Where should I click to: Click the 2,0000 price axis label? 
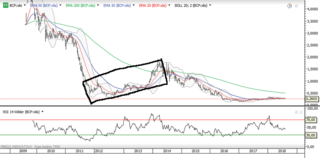[x=312, y=57]
